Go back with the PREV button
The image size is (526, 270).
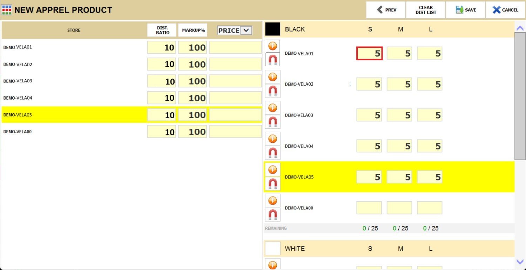coord(386,10)
